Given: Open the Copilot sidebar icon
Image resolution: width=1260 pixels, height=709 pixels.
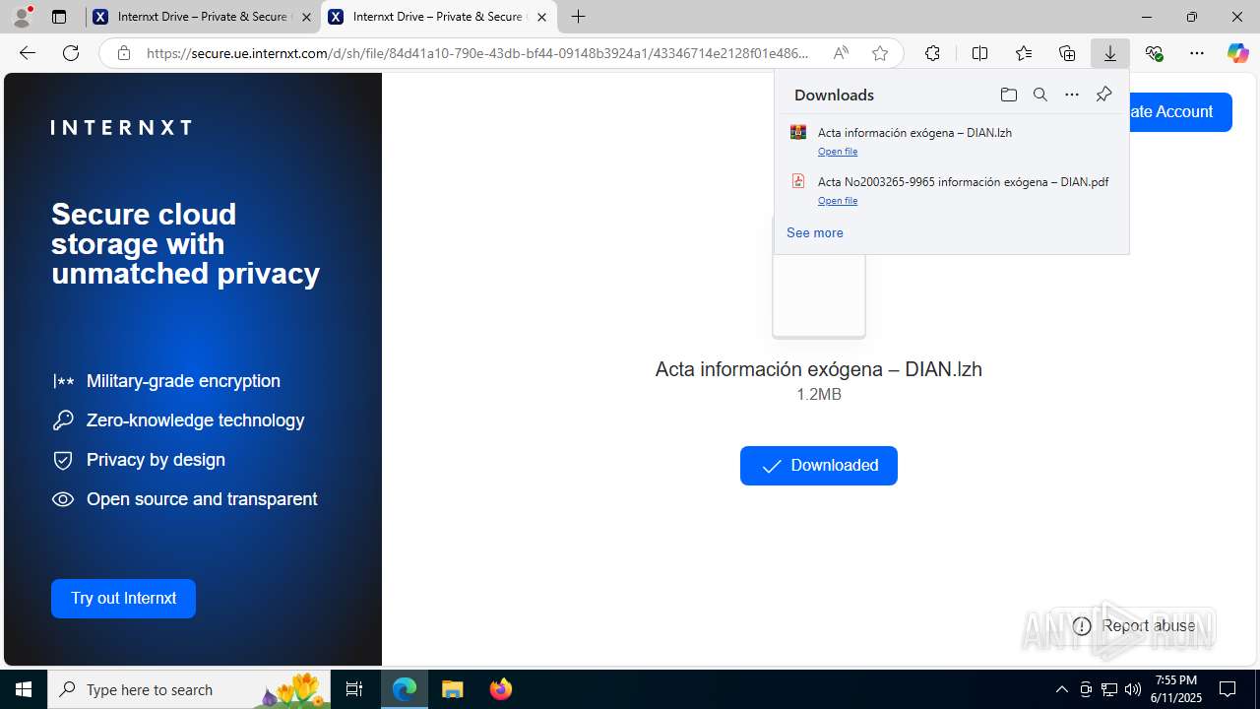Looking at the screenshot, I should coord(1237,53).
